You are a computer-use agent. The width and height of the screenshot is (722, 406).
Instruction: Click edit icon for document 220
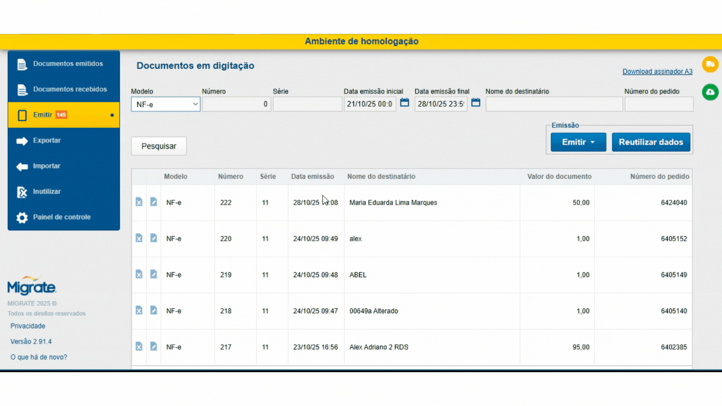[x=153, y=238]
